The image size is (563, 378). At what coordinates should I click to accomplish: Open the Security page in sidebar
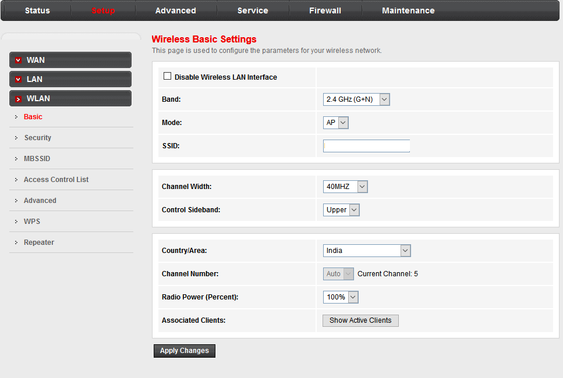(37, 138)
